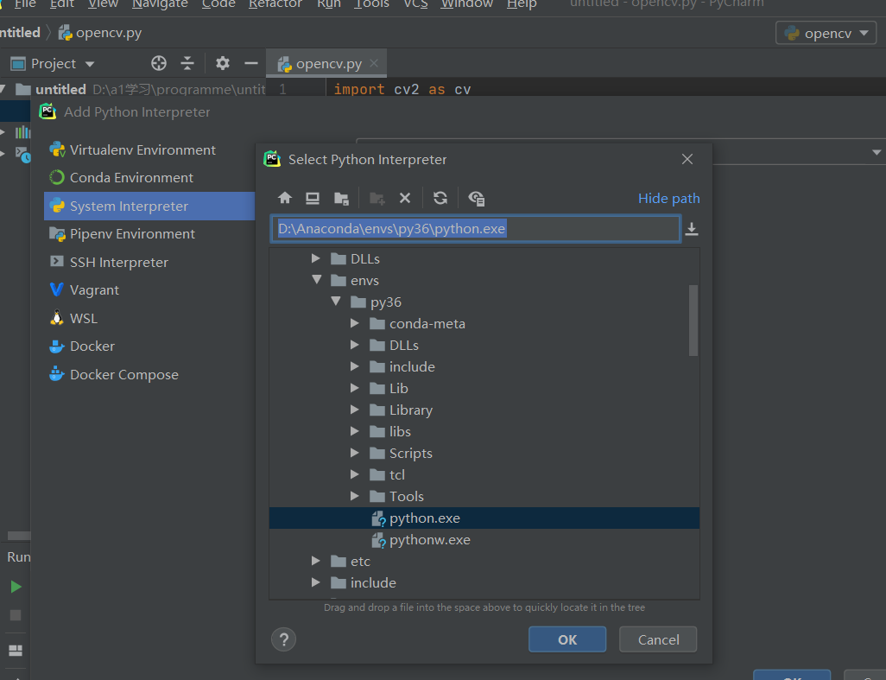The image size is (886, 680).
Task: Open the interpreter combo box arrow behind dialog
Action: point(876,152)
